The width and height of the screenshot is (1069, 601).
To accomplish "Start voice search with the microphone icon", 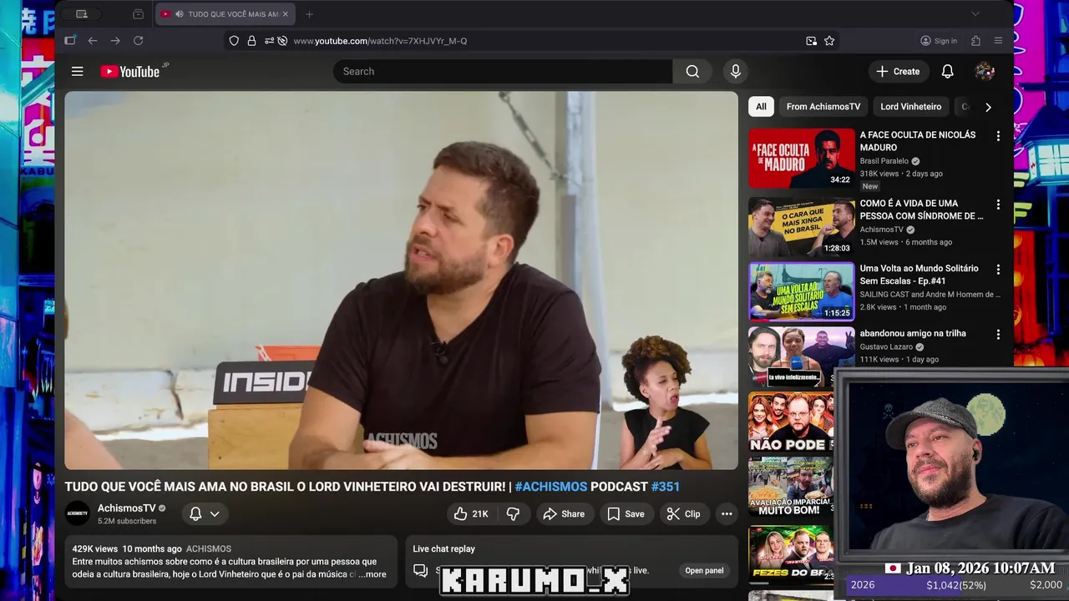I will [736, 72].
